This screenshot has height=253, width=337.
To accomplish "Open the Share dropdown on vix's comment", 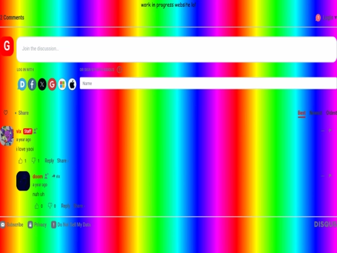I will 62,161.
